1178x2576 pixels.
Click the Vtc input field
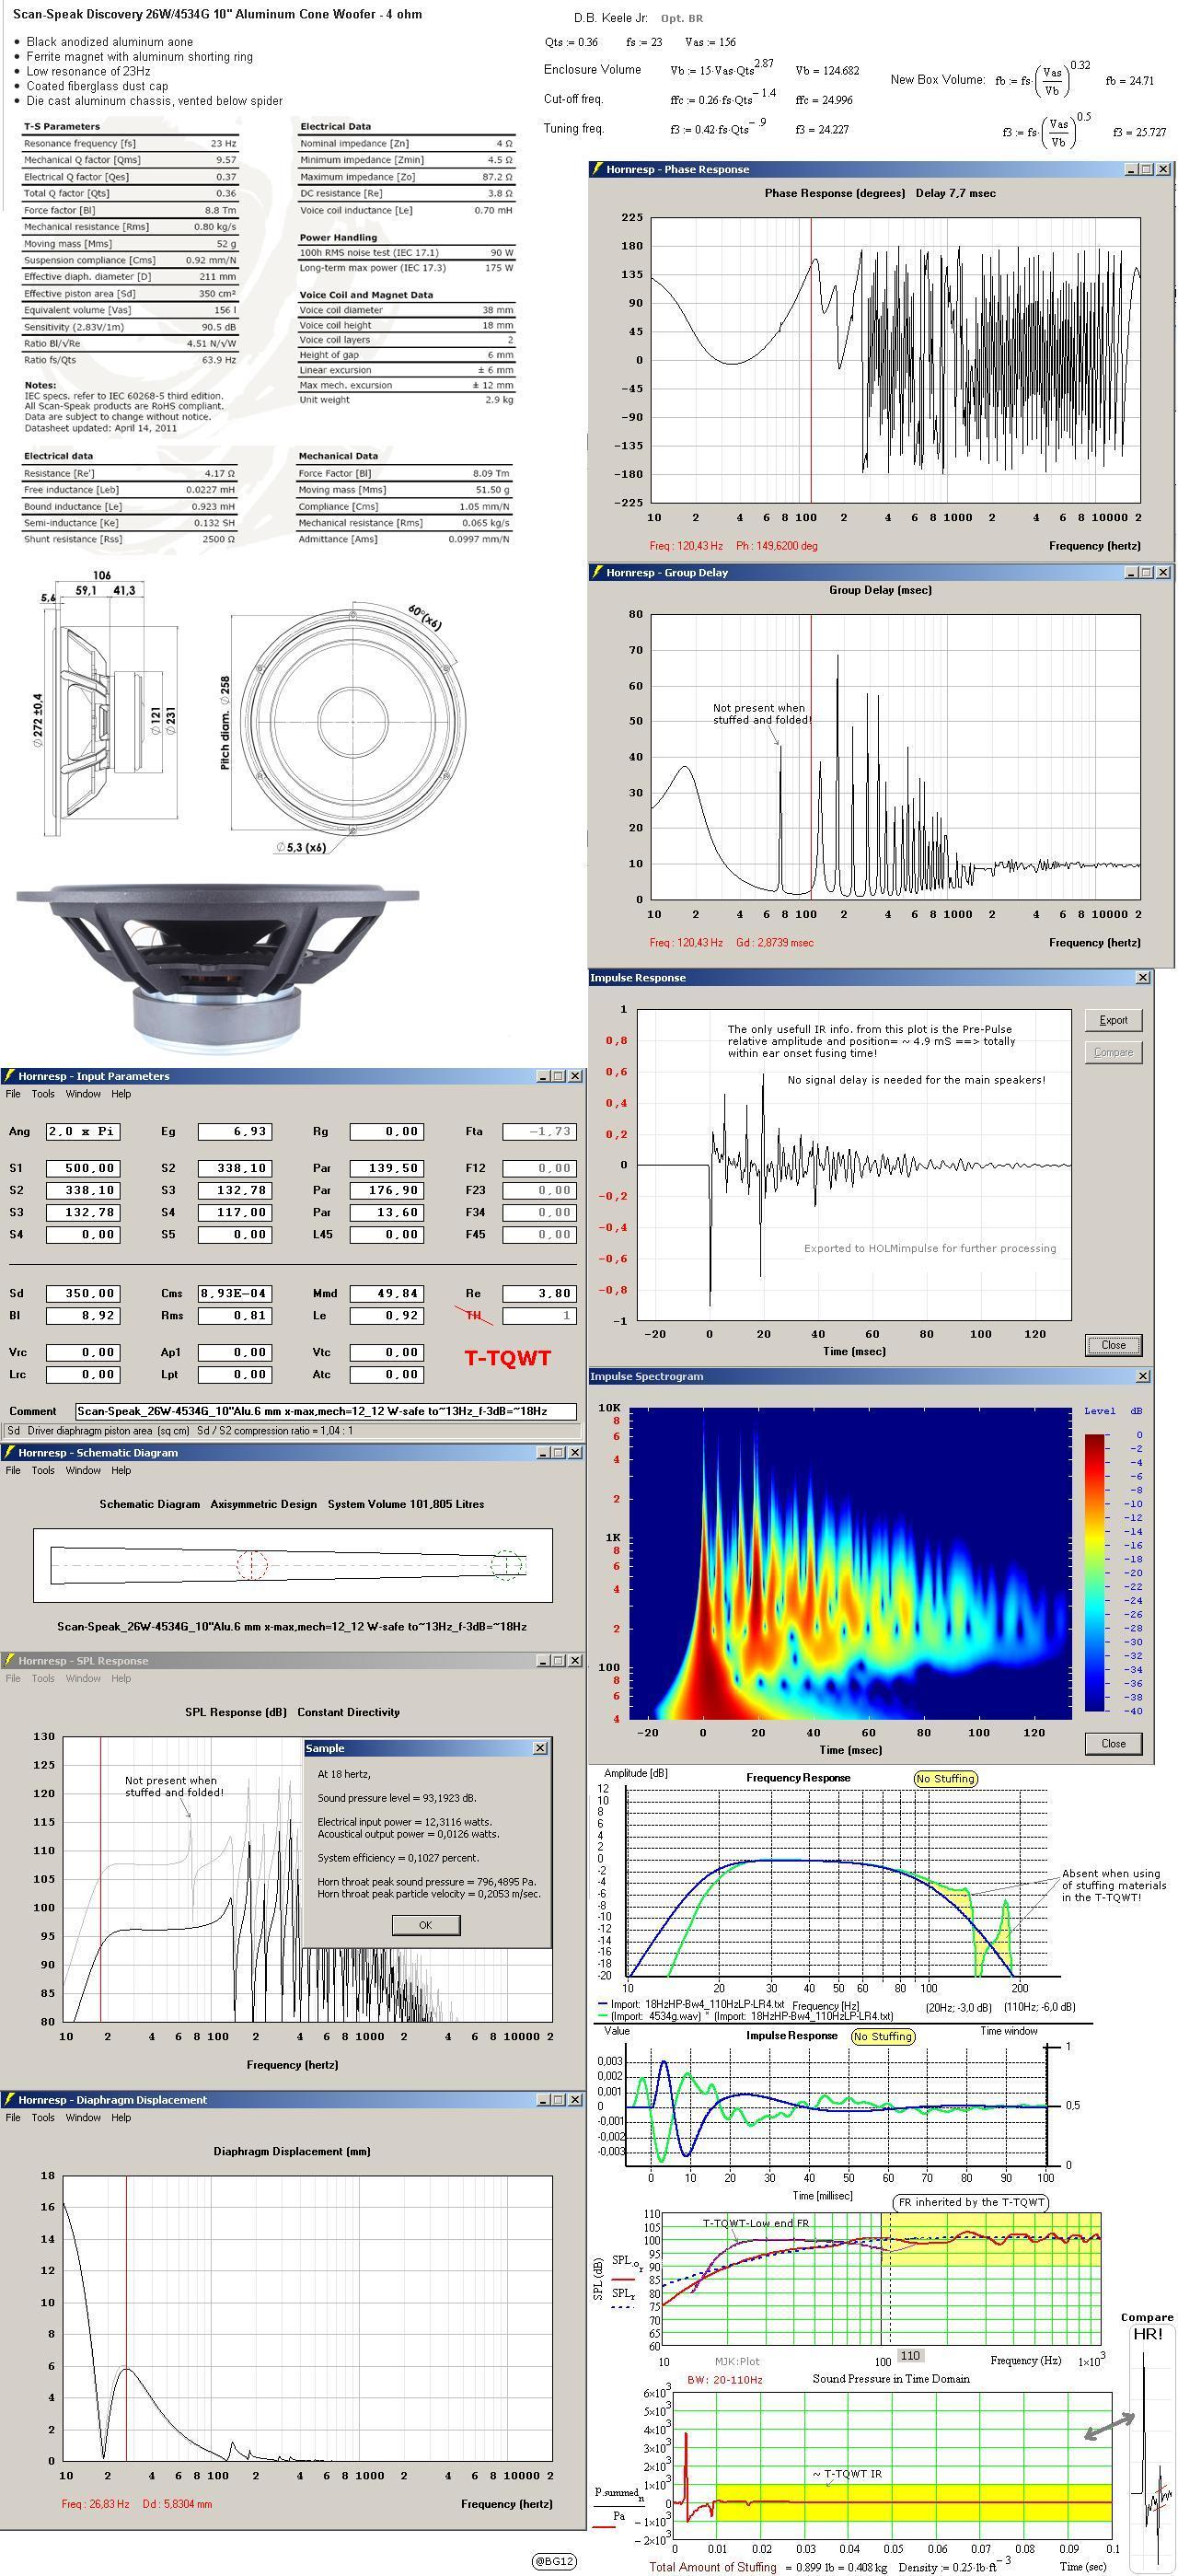(386, 1352)
